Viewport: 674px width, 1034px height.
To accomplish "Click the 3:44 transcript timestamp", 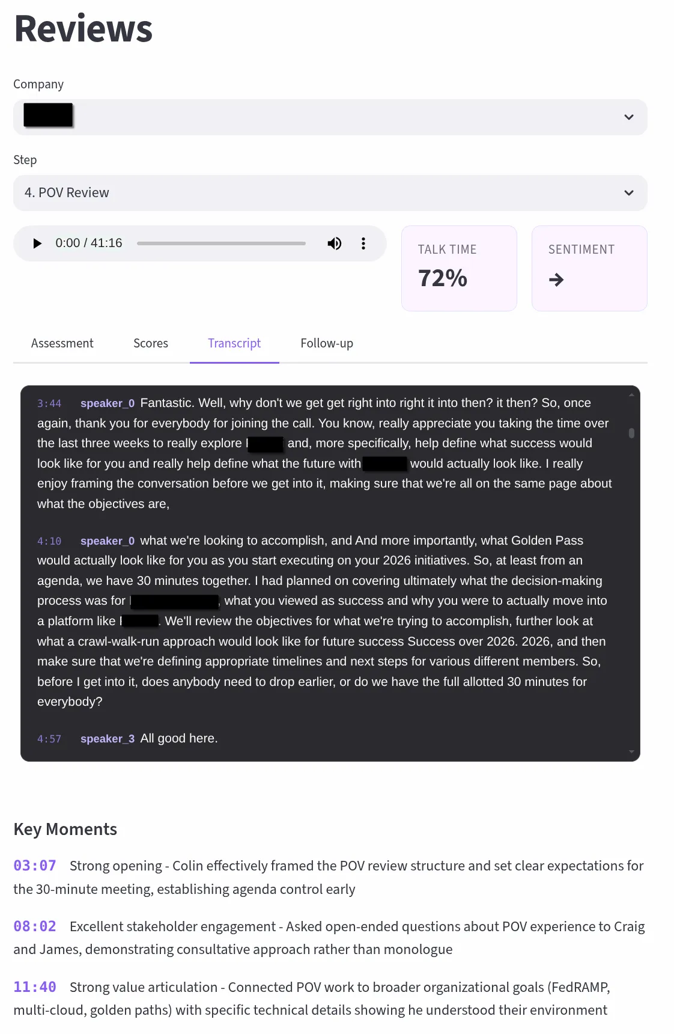I will click(49, 403).
